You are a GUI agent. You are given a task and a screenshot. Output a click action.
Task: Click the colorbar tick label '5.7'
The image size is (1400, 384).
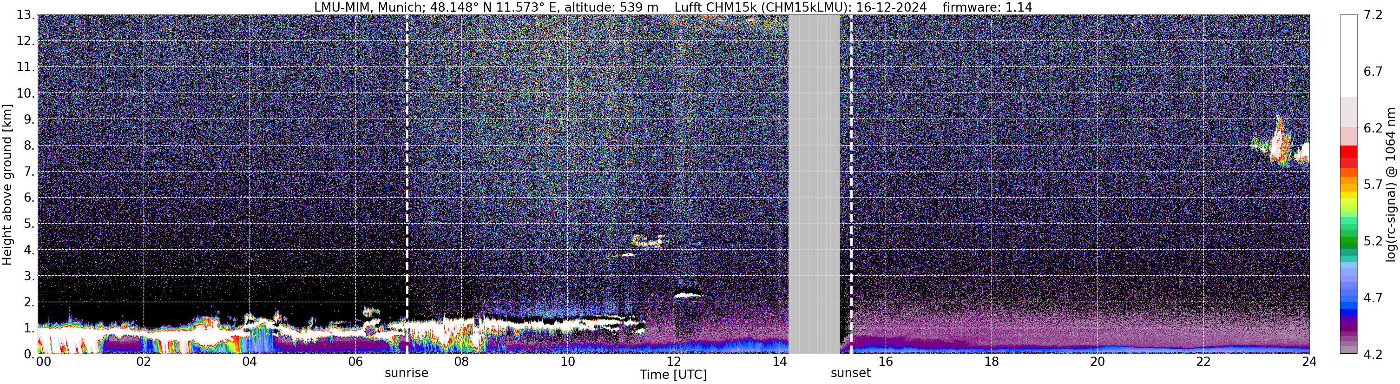coord(1373,185)
